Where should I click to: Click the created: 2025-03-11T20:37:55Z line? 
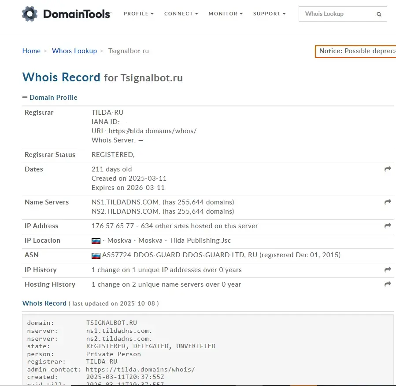tap(96, 377)
